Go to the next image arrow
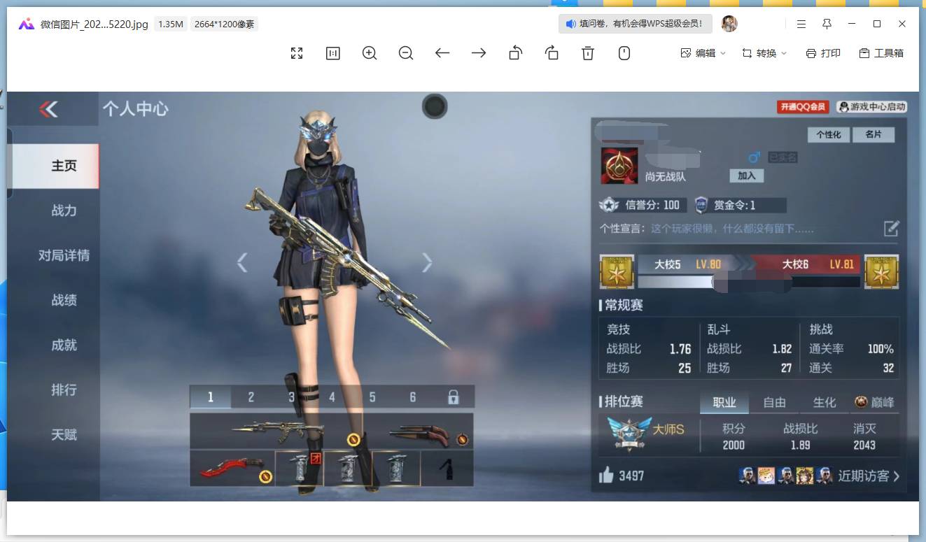The width and height of the screenshot is (926, 542). (x=479, y=53)
